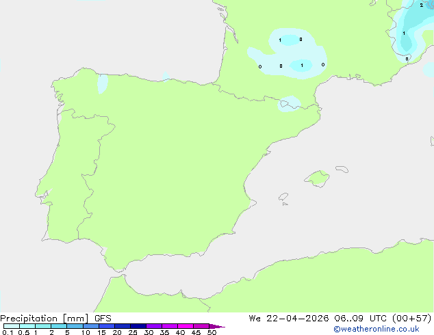Click the Ibiza island outline
This screenshot has width=434, height=335.
(283, 197)
